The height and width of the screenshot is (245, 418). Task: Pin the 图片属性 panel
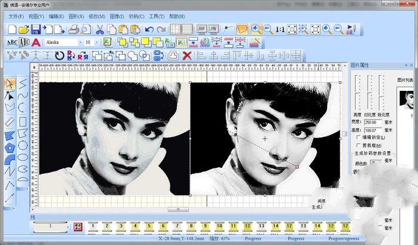406,65
